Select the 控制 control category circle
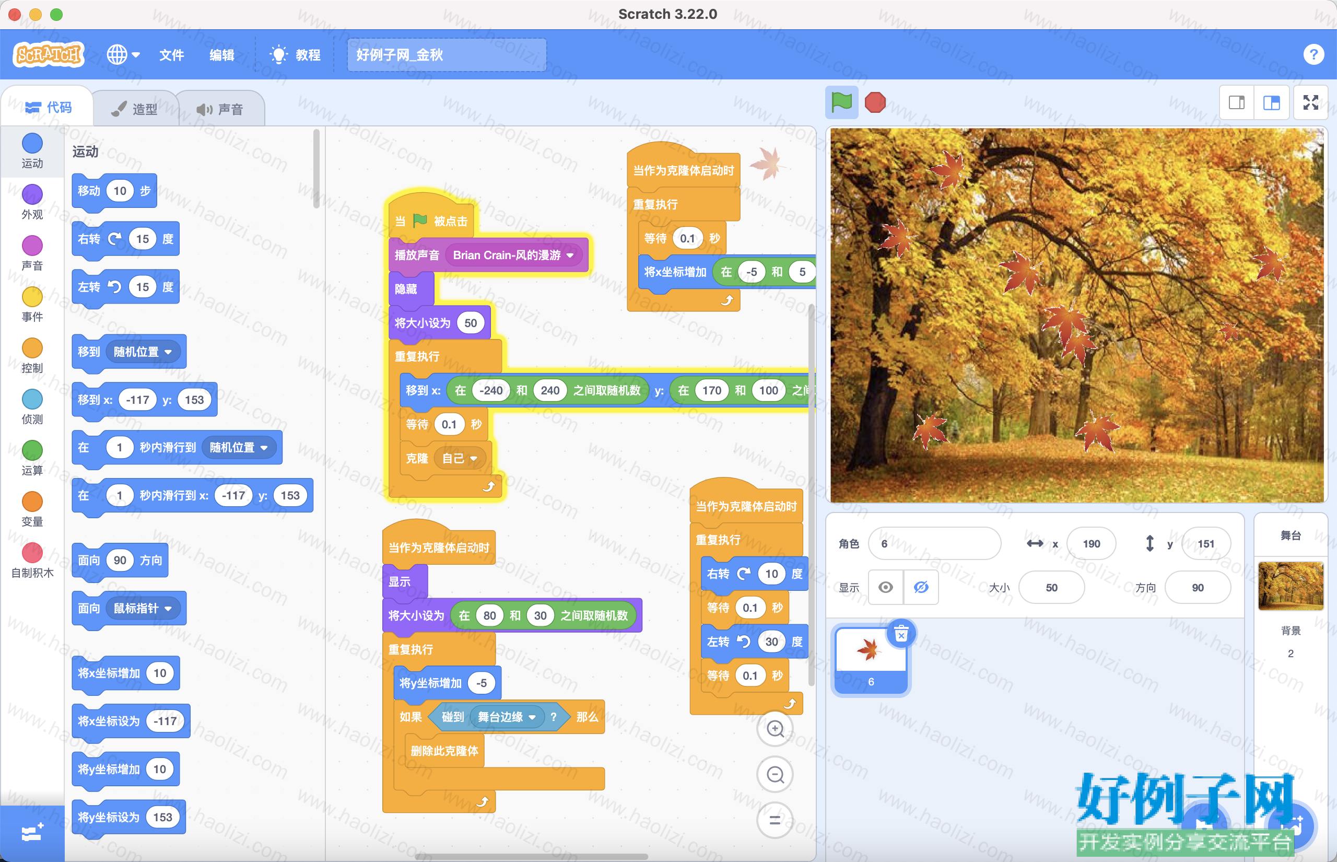Image resolution: width=1337 pixels, height=862 pixels. coord(32,348)
